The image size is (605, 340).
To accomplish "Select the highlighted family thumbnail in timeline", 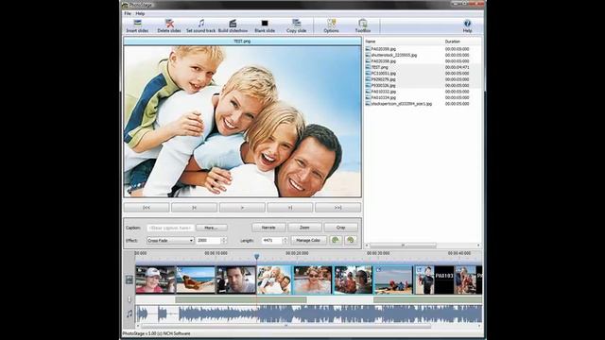I will click(x=274, y=280).
